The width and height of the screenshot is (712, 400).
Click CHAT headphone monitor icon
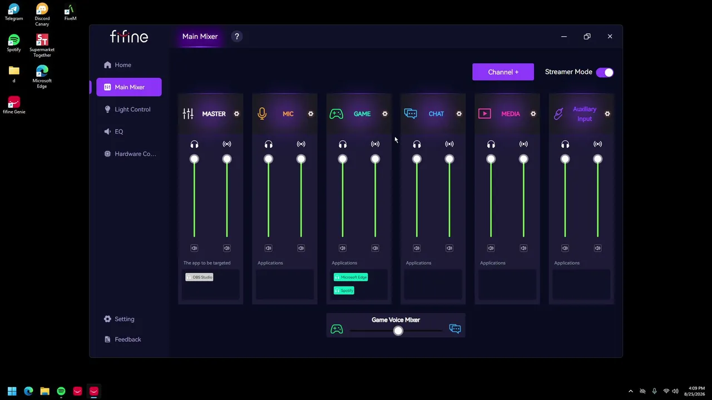(x=417, y=144)
